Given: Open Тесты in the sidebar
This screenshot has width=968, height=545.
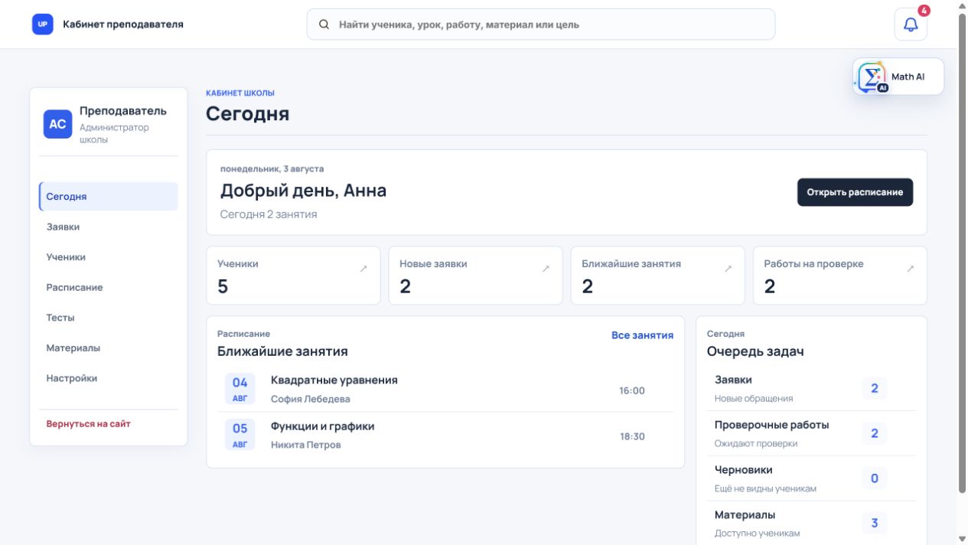Looking at the screenshot, I should pyautogui.click(x=109, y=318).
